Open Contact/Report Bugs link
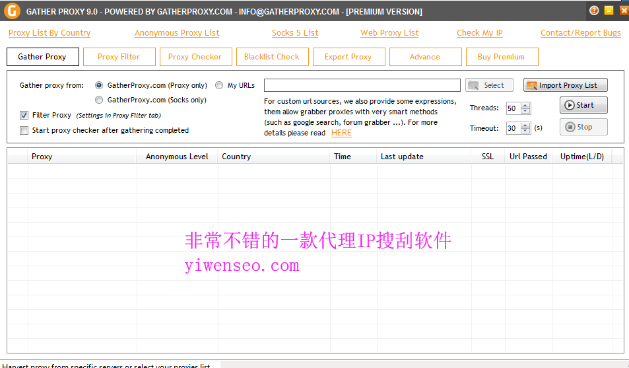Image resolution: width=629 pixels, height=368 pixels. click(580, 33)
